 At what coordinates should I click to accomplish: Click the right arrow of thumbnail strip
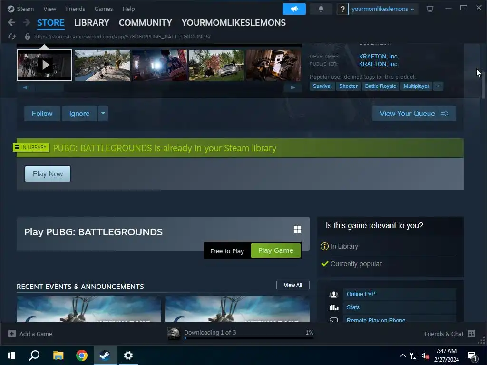(292, 87)
